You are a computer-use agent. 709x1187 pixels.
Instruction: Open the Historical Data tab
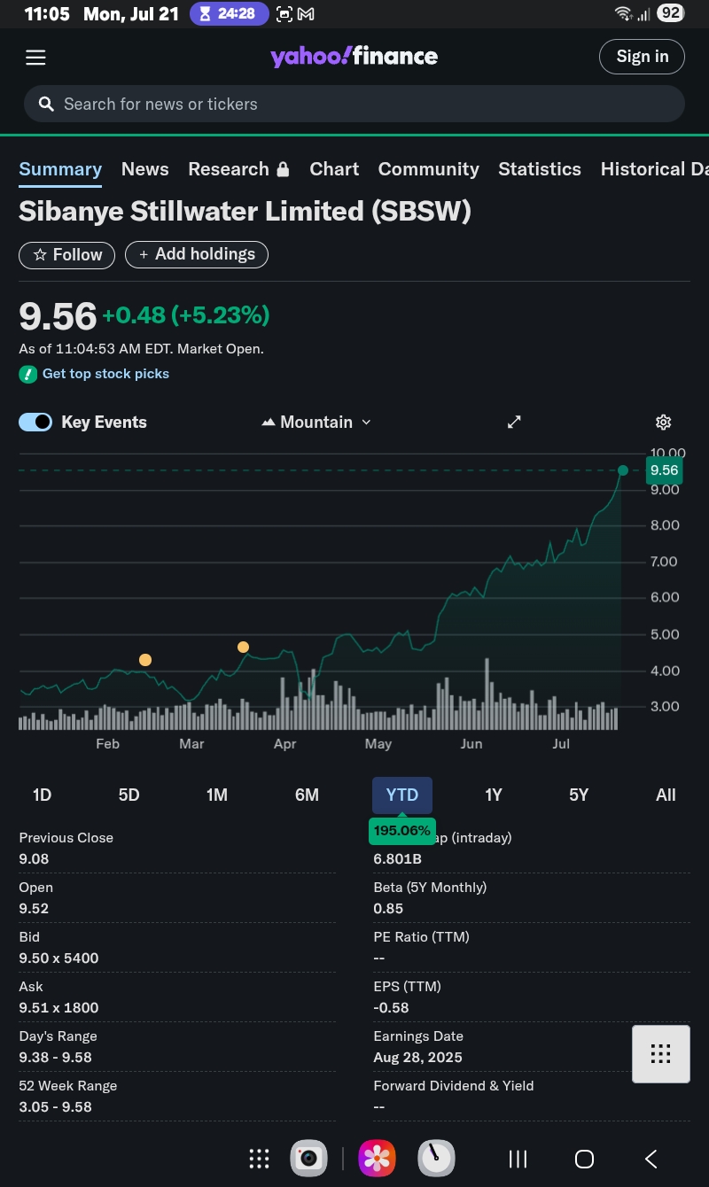coord(654,169)
